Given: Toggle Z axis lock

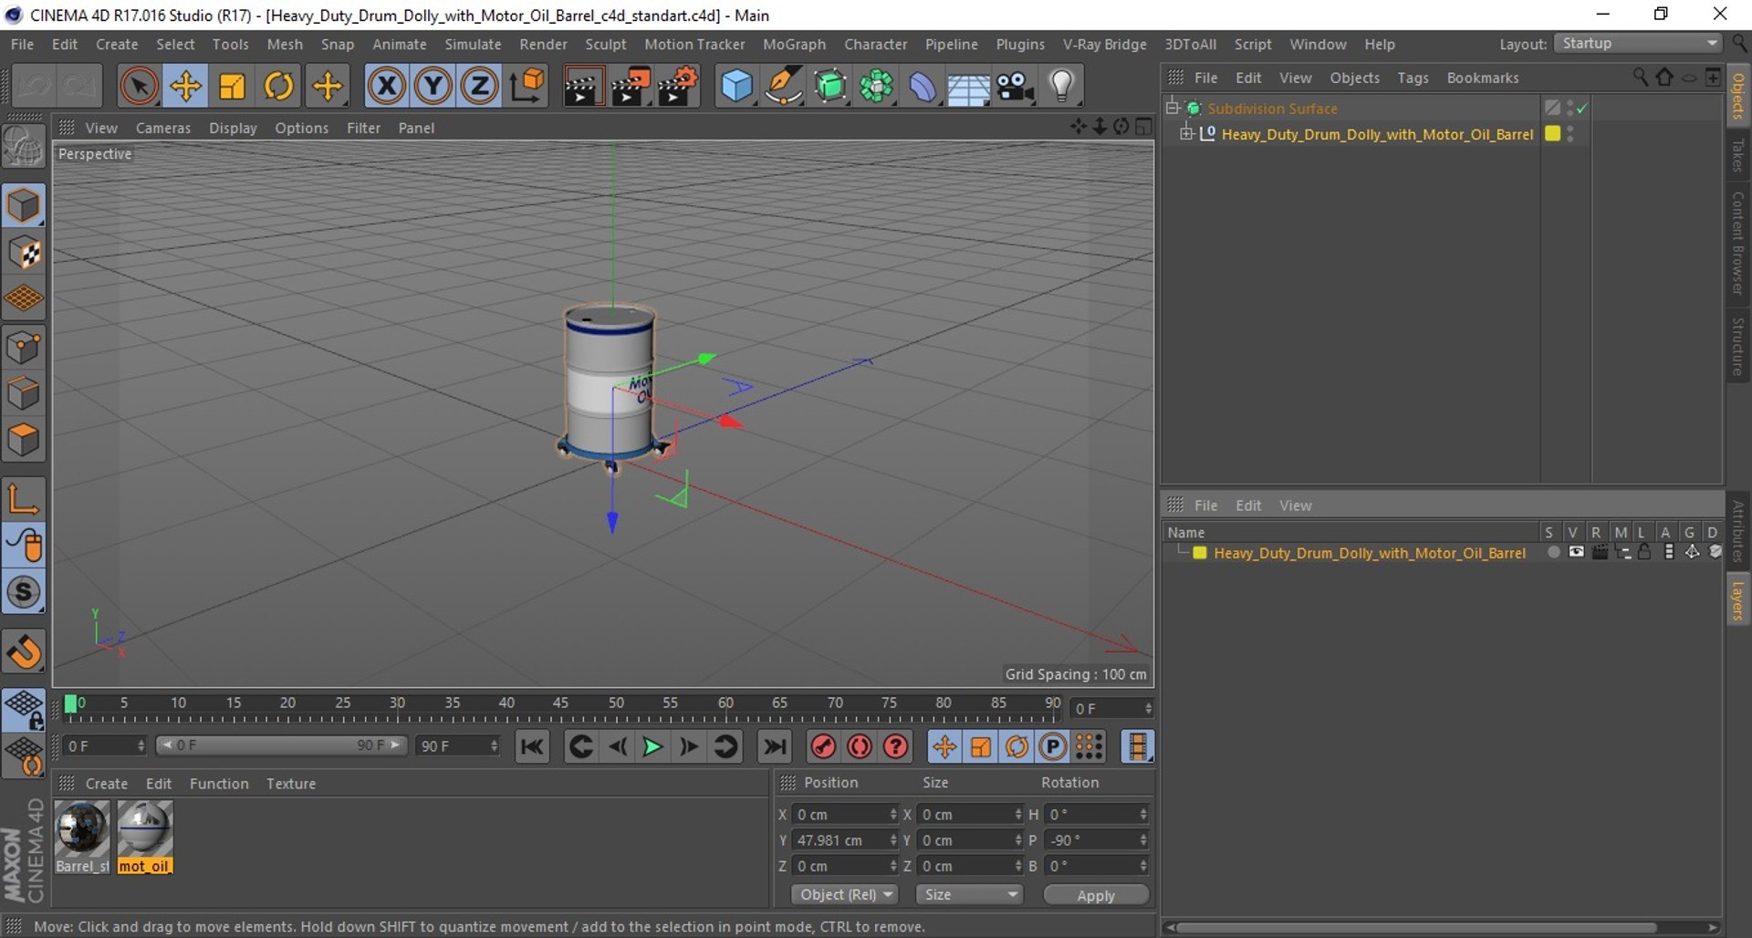Looking at the screenshot, I should [x=480, y=87].
